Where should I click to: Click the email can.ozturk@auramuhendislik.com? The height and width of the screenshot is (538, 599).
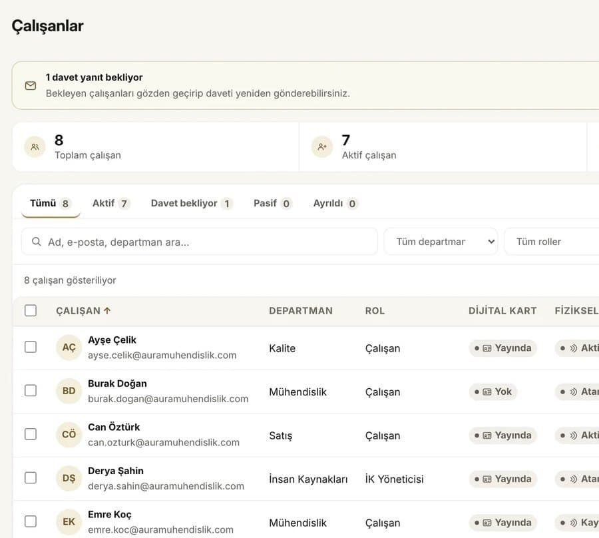164,443
